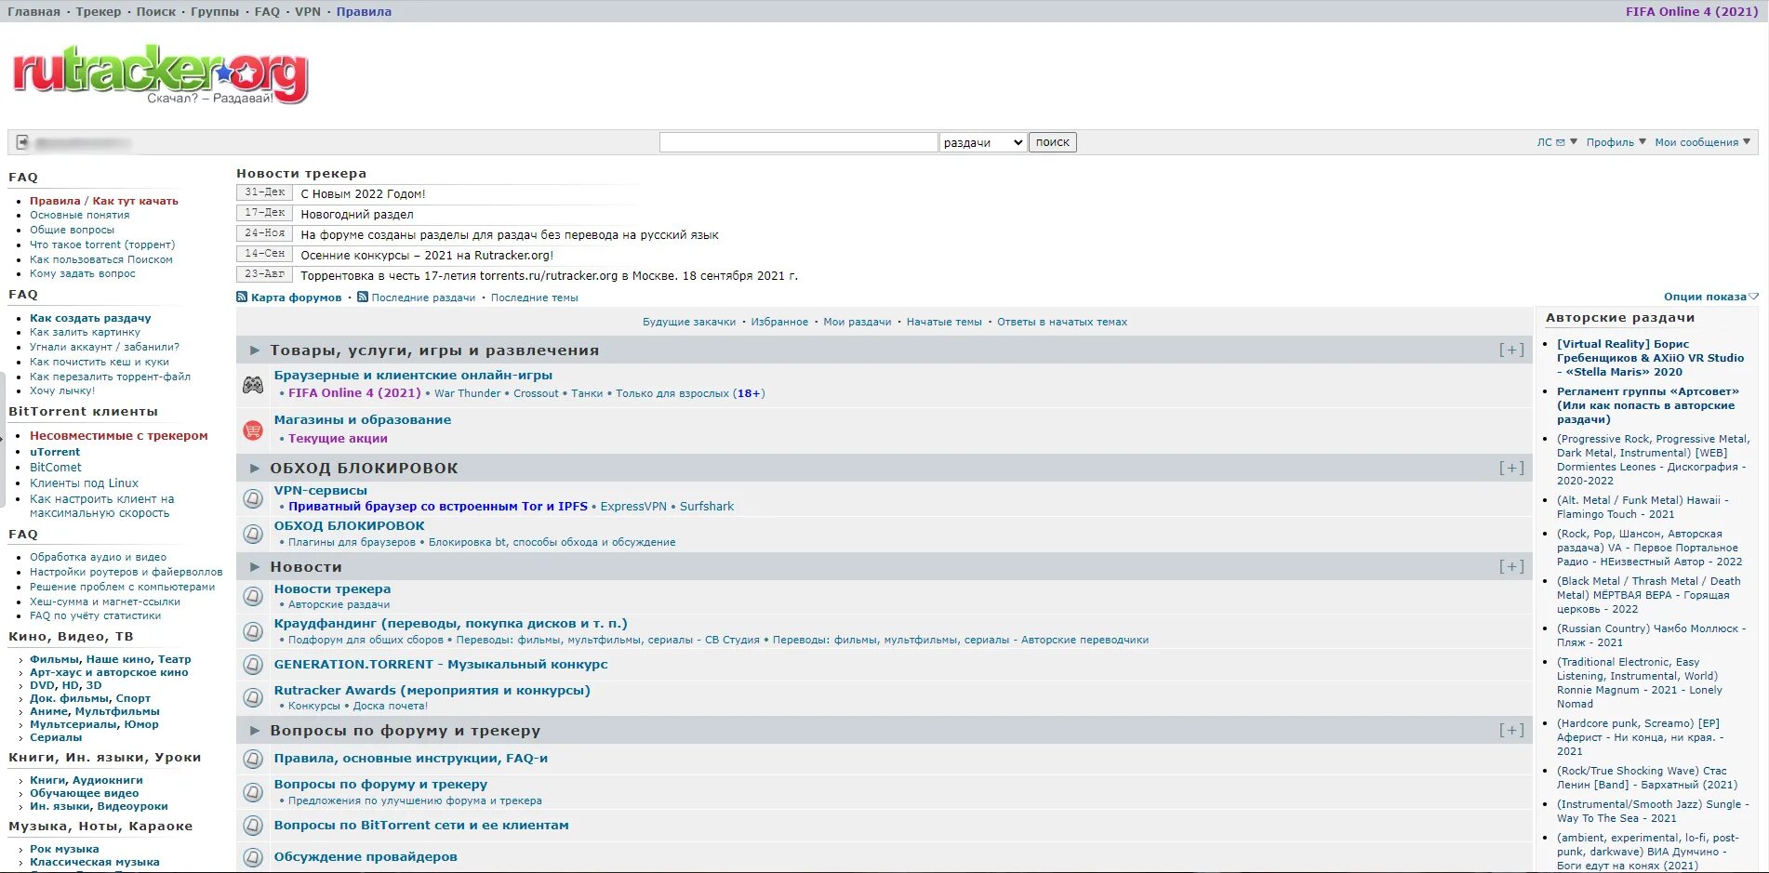Image resolution: width=1769 pixels, height=873 pixels.
Task: Expand Опции показа options
Action: (1710, 297)
